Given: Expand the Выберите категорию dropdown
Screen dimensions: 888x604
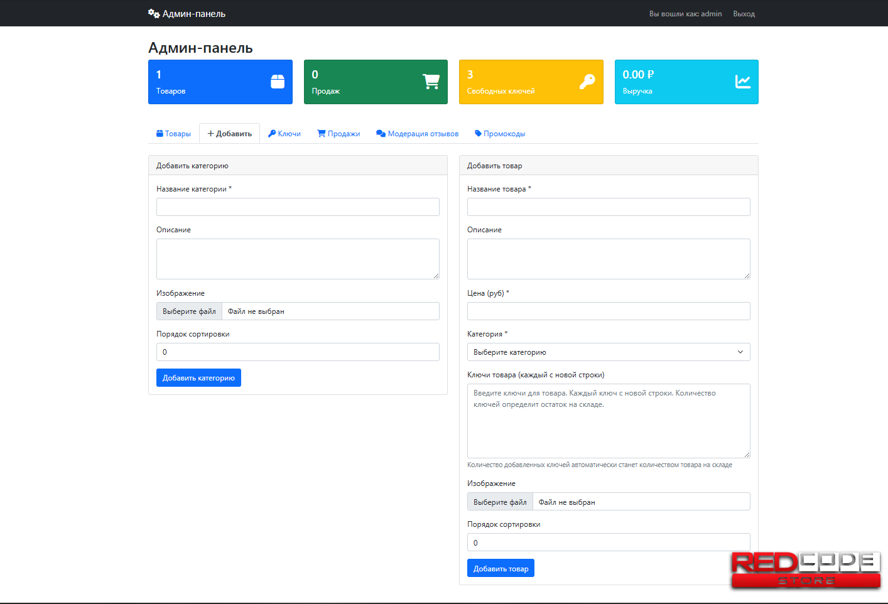Looking at the screenshot, I should 608,352.
